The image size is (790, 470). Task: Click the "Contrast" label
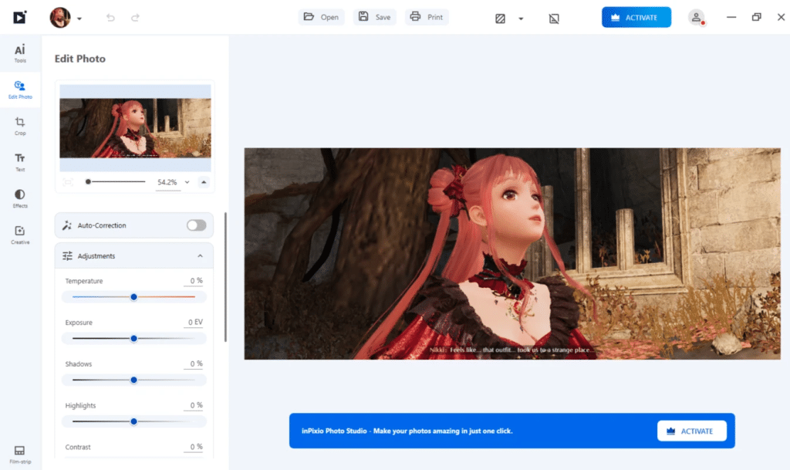[x=78, y=447]
